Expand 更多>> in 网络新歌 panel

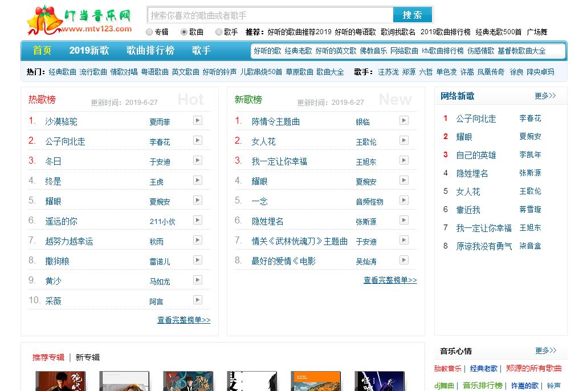point(545,96)
